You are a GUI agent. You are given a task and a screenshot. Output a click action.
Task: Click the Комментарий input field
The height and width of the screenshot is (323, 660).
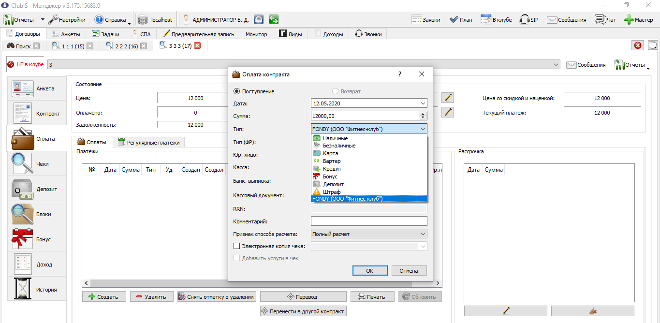point(369,221)
